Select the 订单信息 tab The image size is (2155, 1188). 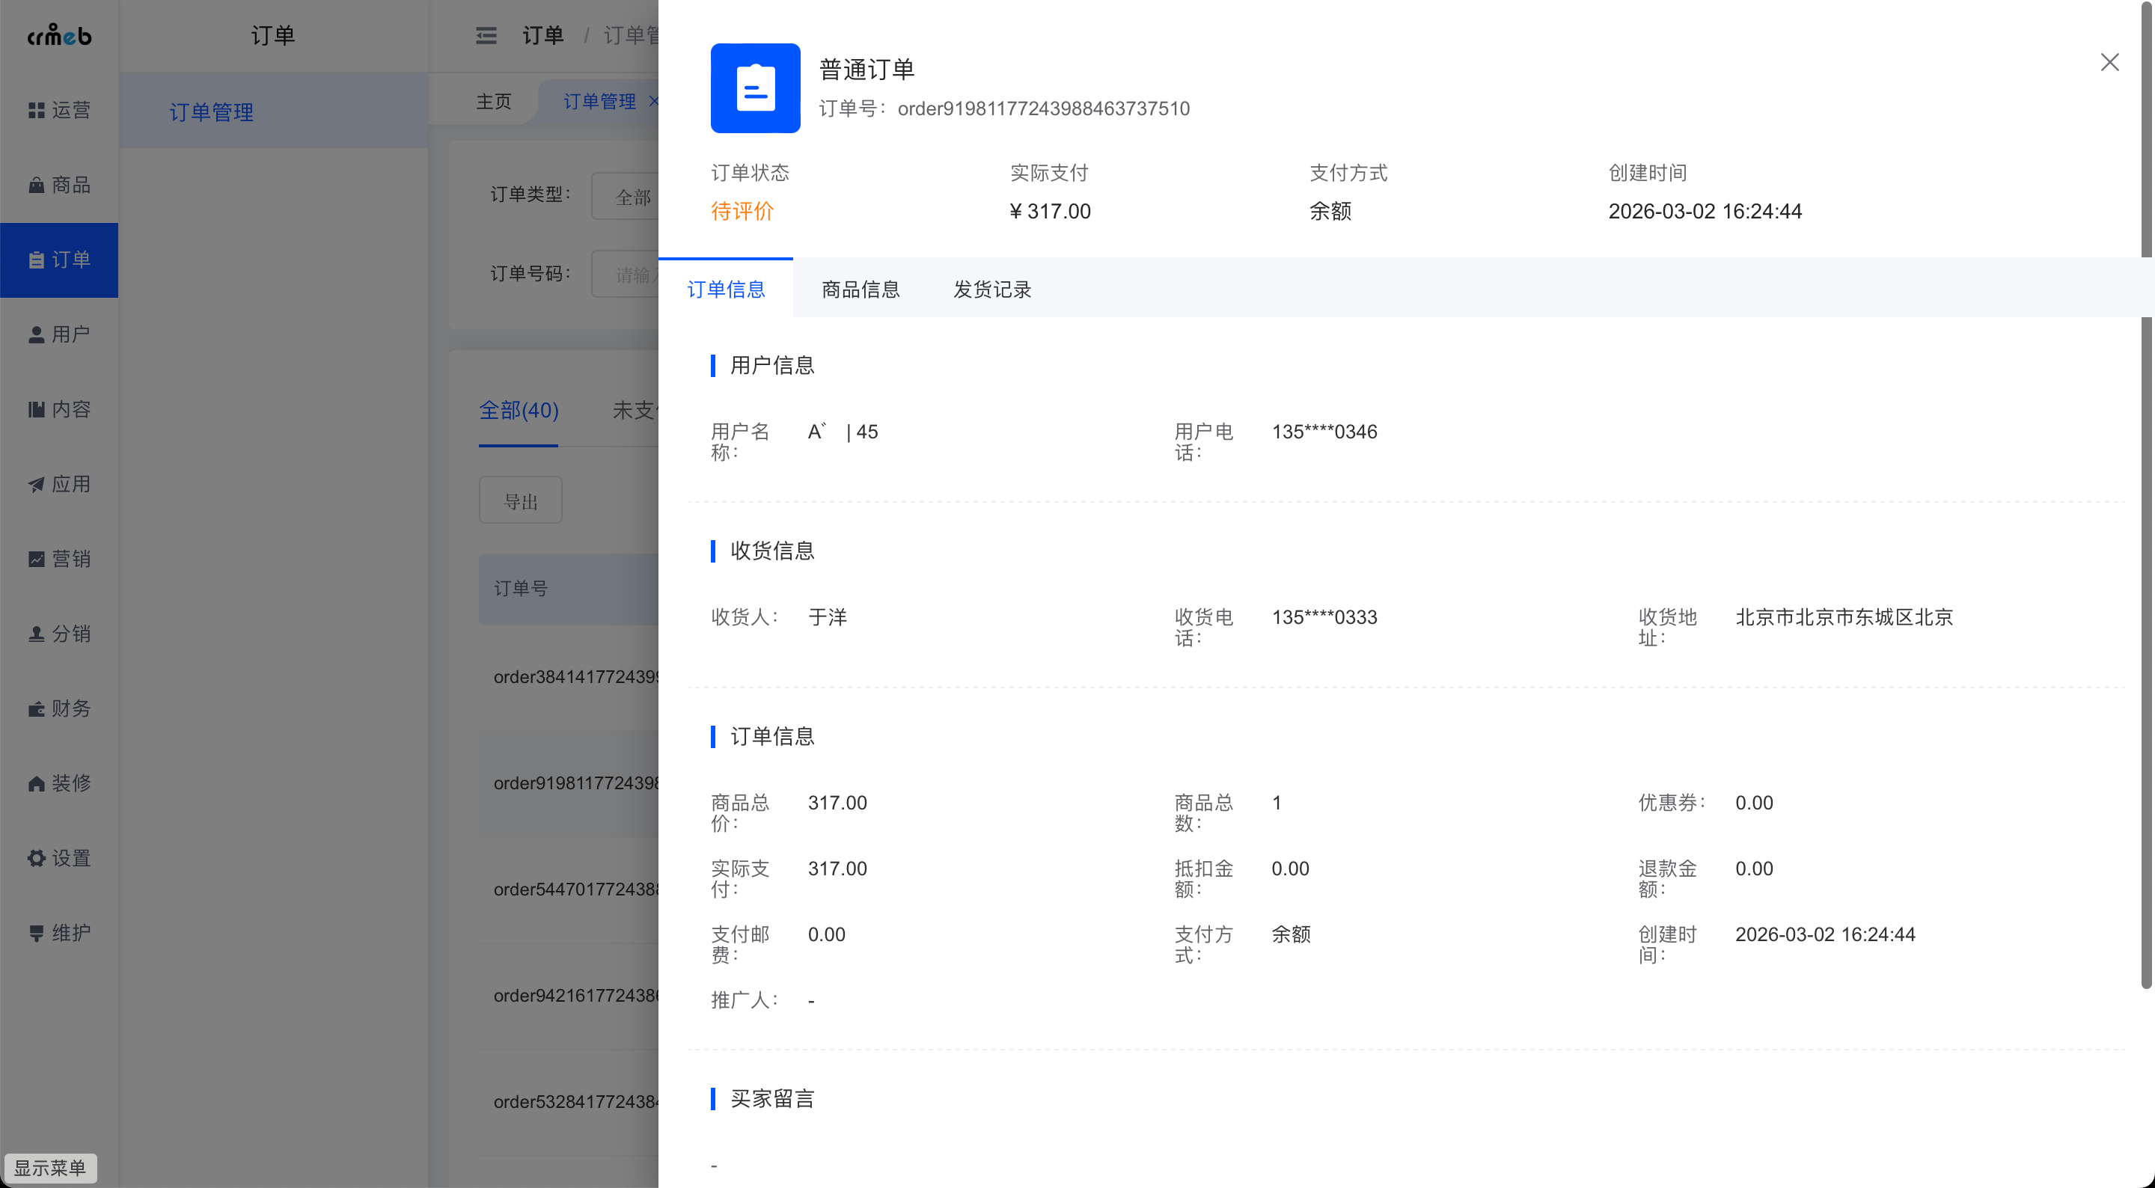(725, 290)
